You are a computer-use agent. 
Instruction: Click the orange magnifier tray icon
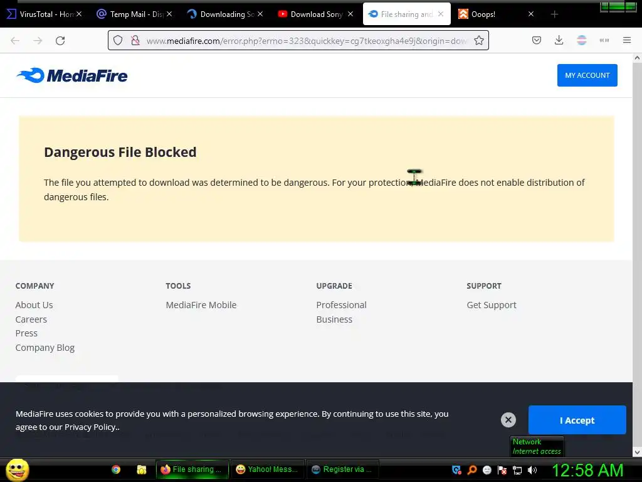471,470
